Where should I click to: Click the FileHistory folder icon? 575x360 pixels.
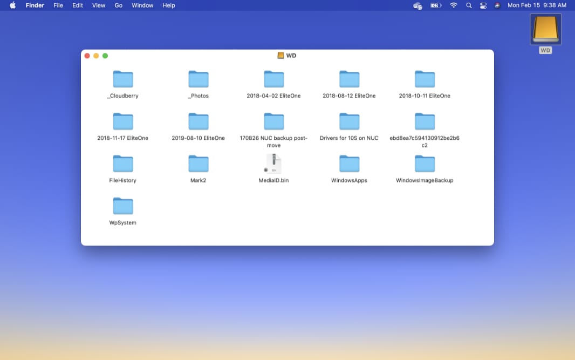pyautogui.click(x=123, y=164)
